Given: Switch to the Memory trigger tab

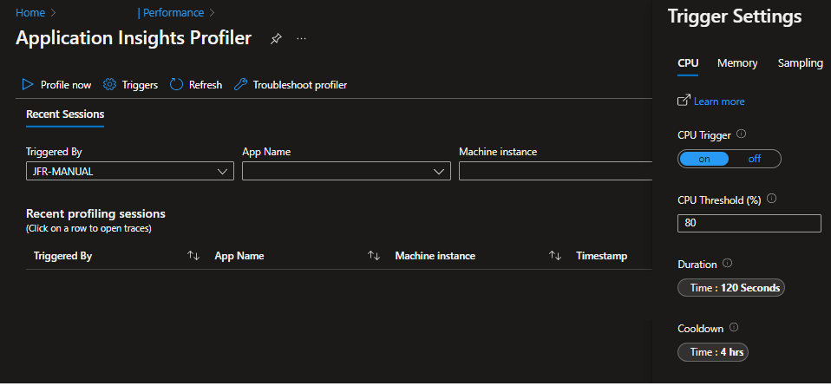Looking at the screenshot, I should tap(737, 63).
